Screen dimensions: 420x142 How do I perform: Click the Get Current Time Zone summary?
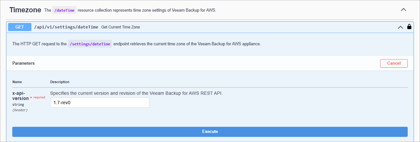[x=120, y=27]
